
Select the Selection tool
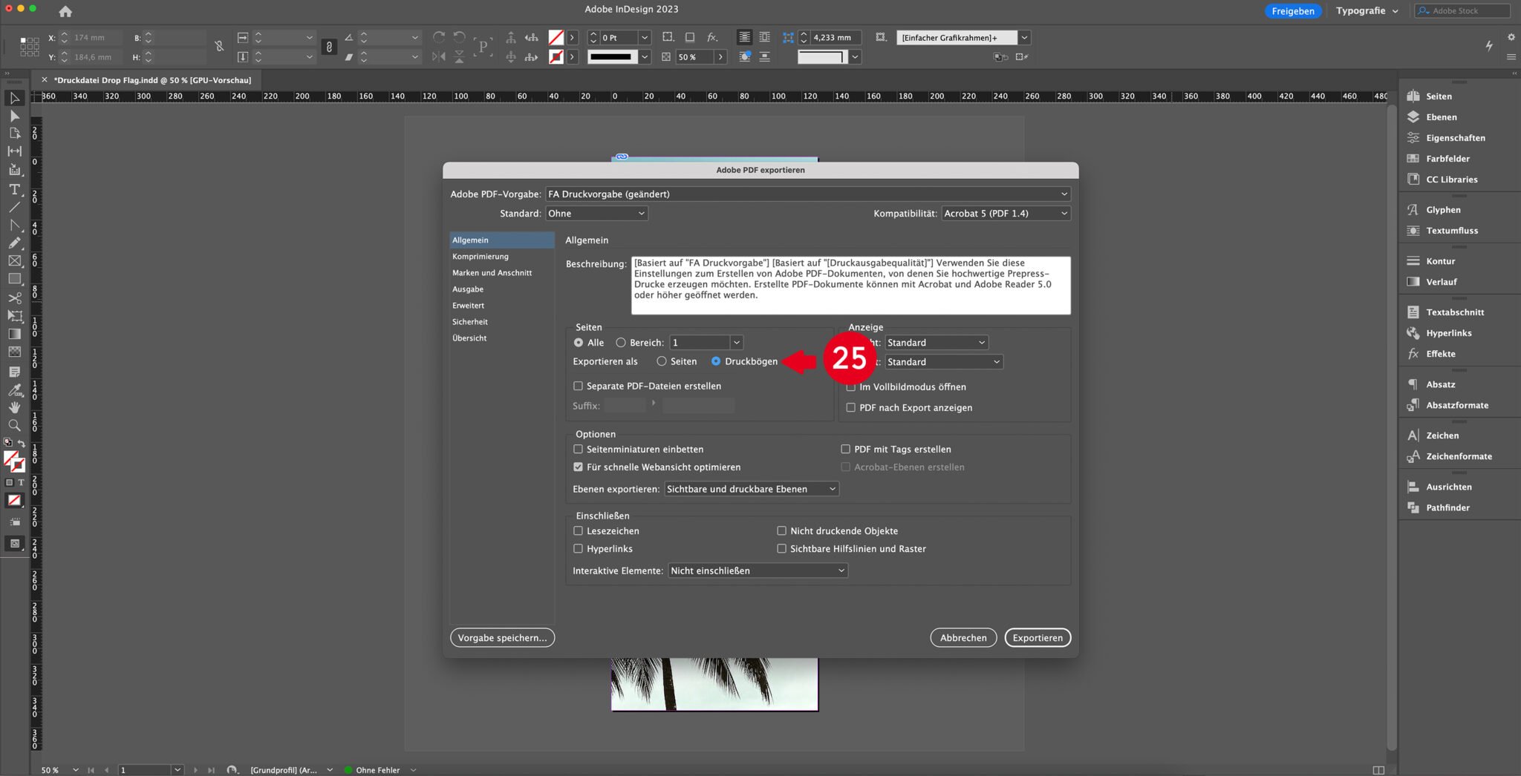[13, 98]
